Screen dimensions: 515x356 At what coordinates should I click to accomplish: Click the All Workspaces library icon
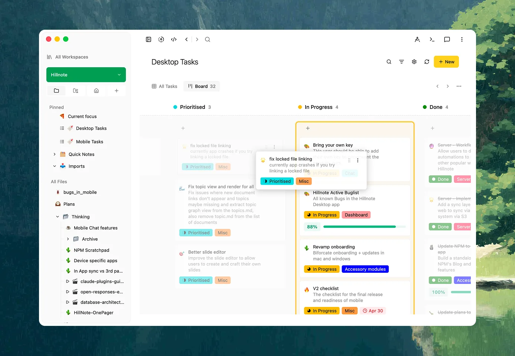(49, 57)
